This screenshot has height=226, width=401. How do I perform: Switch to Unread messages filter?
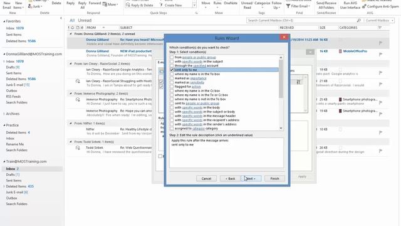pyautogui.click(x=85, y=20)
